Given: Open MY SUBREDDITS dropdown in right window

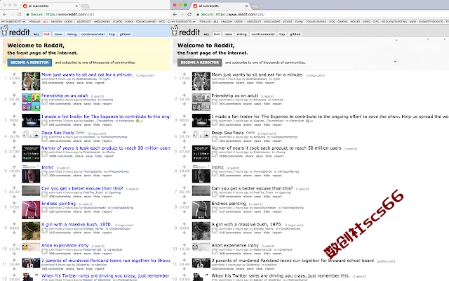Looking at the screenshot, I should click(x=183, y=22).
